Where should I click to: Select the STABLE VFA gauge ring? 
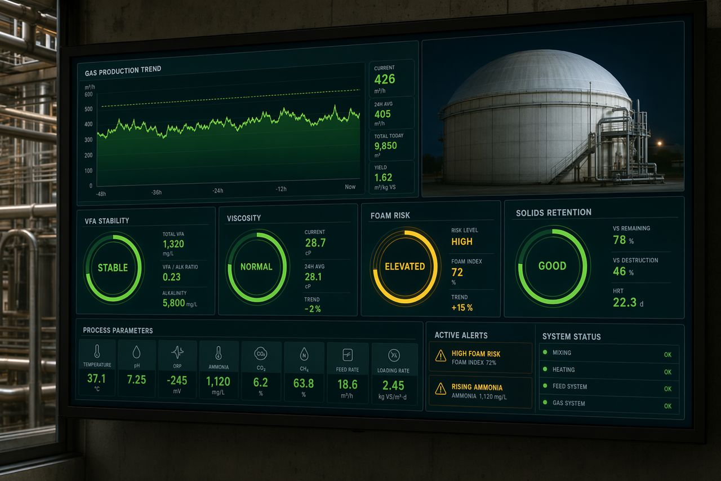[x=113, y=268]
